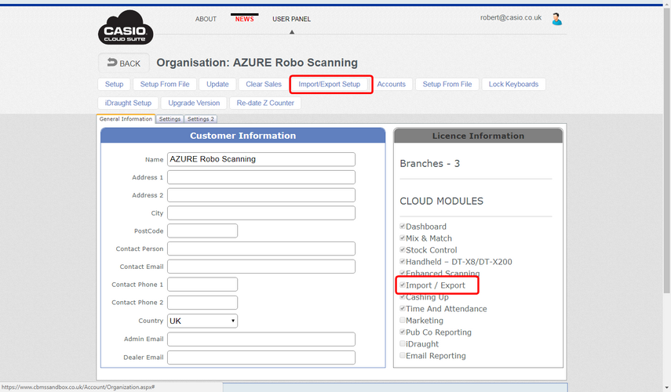Switch to the Settings 2 tab

(x=201, y=119)
